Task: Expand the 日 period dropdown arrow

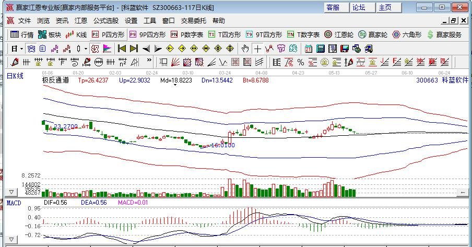Action: click(x=22, y=49)
